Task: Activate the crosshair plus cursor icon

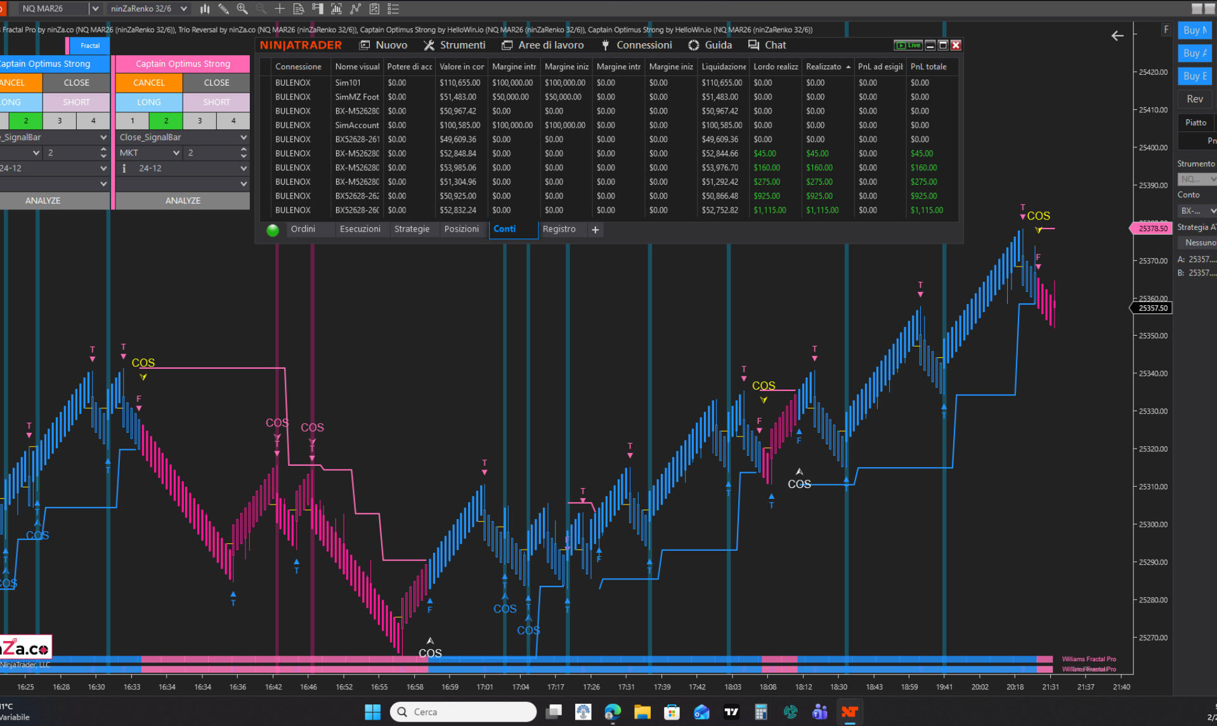Action: coord(280,9)
